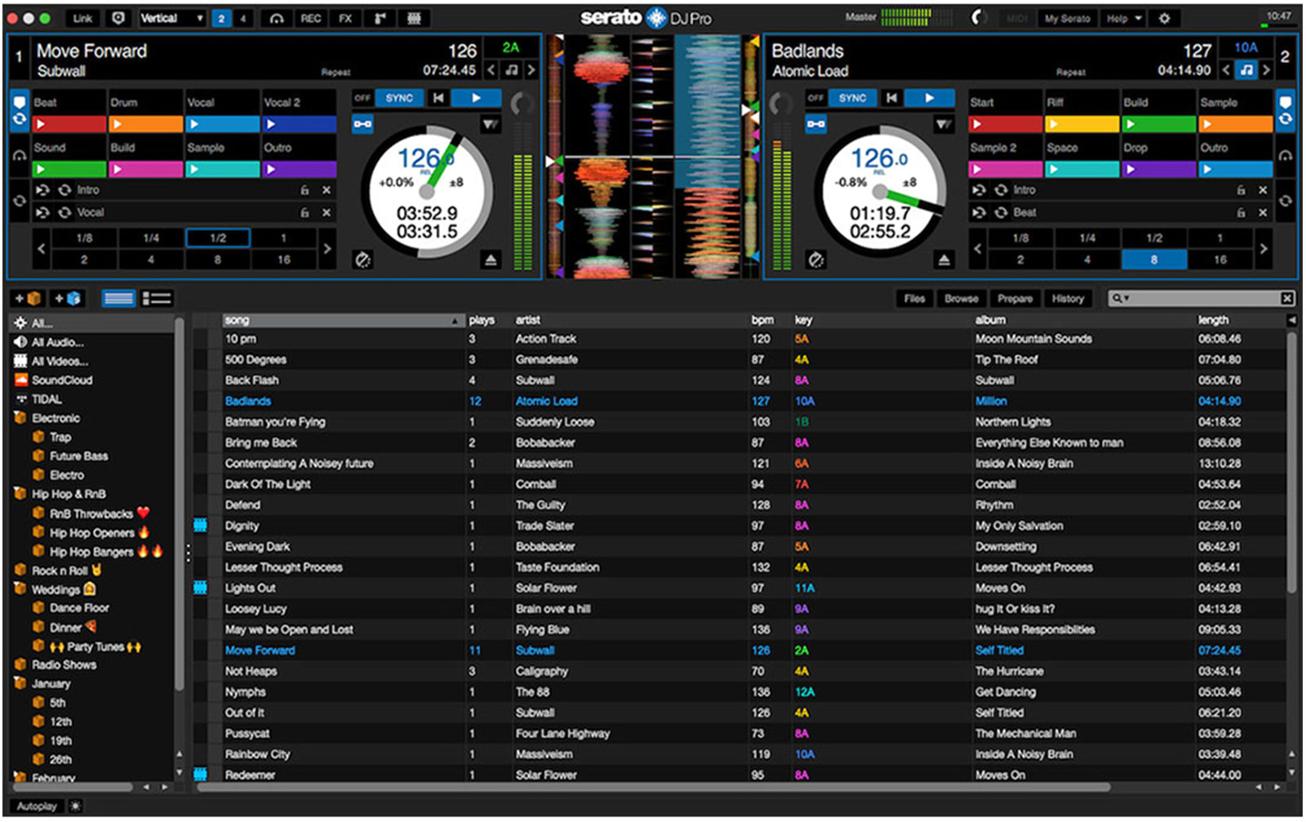This screenshot has height=822, width=1306.
Task: Trigger the red Beat cue on deck 1
Action: click(69, 124)
